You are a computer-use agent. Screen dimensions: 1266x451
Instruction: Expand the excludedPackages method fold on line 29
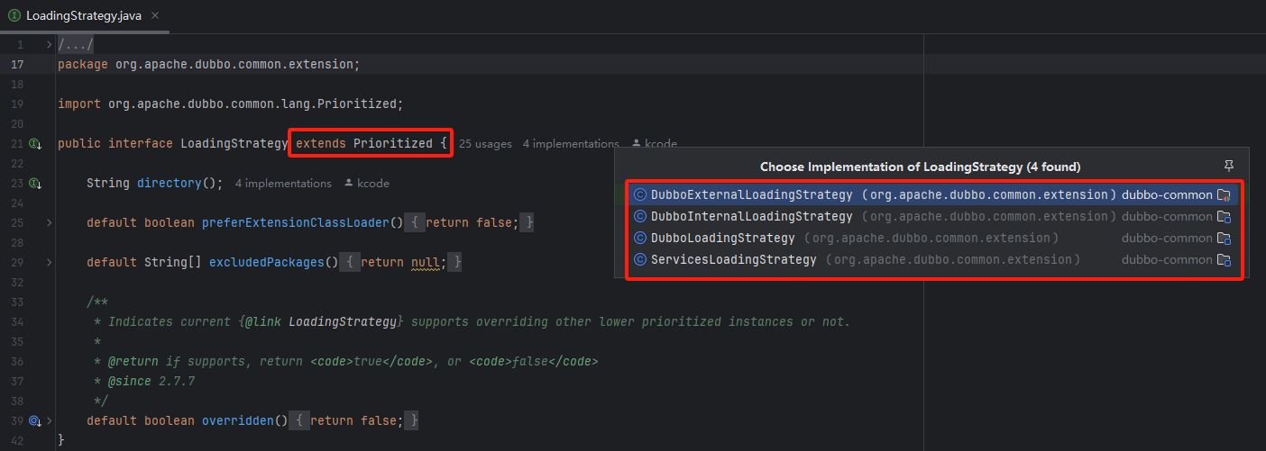50,262
